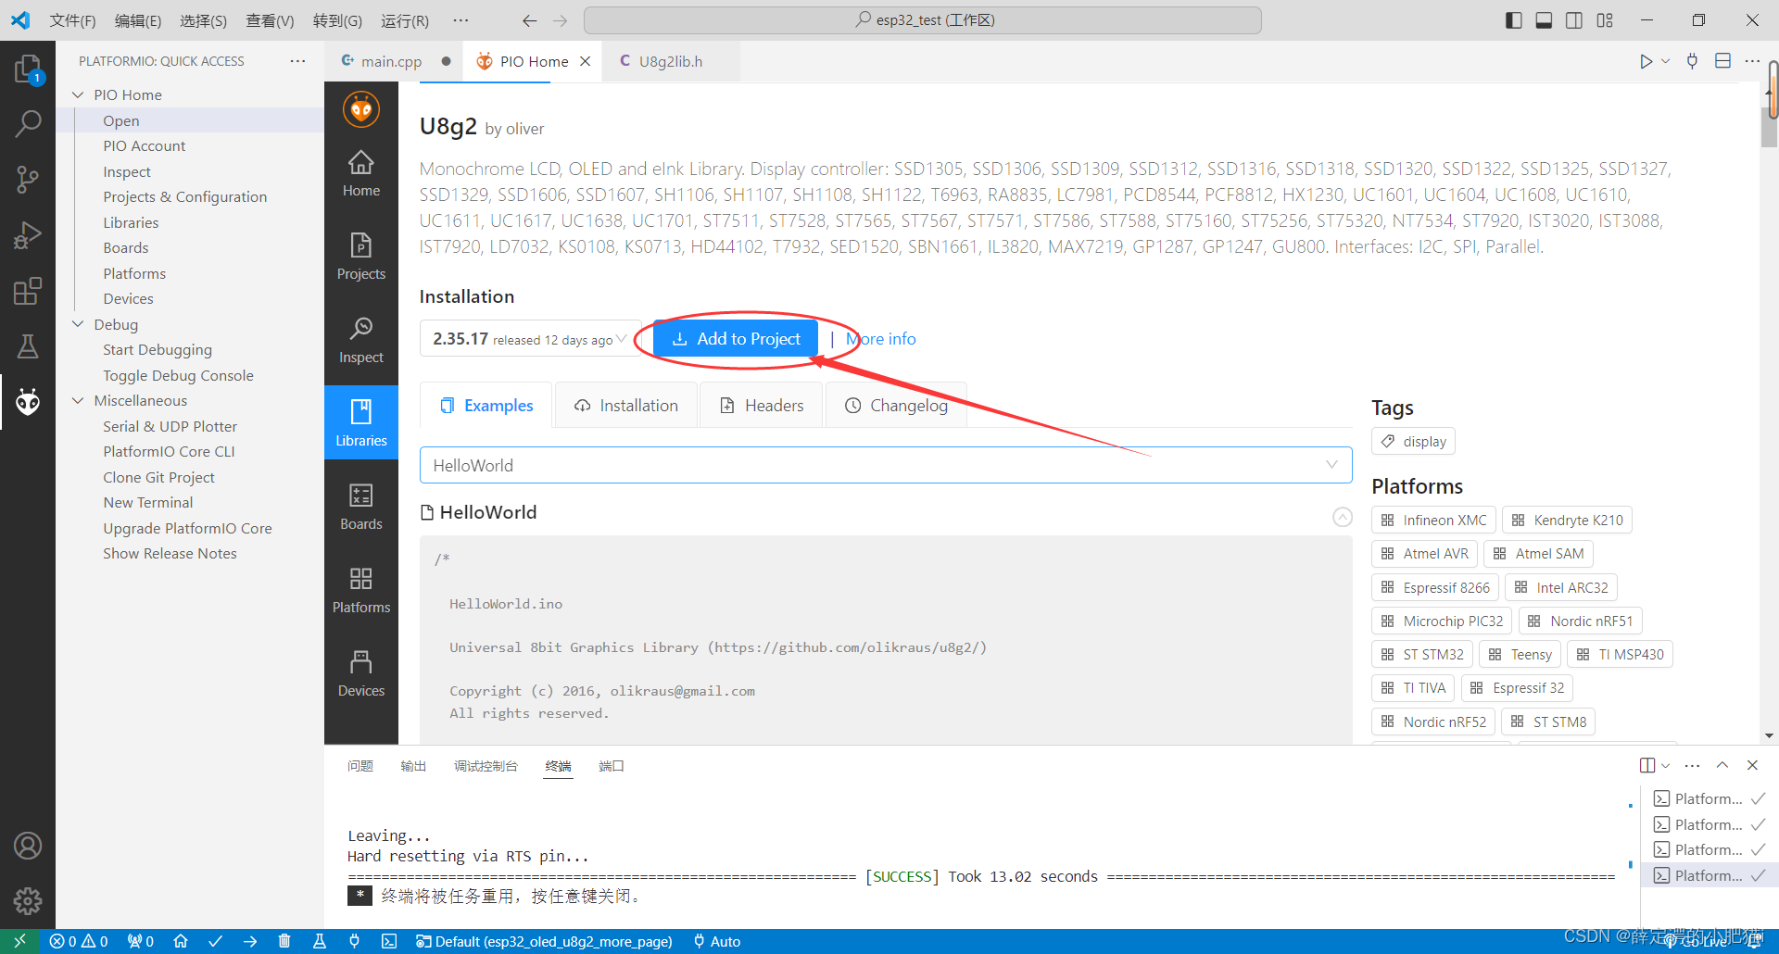Click the PlatformIO Test flask in the status bar
1779x954 pixels.
tap(320, 941)
